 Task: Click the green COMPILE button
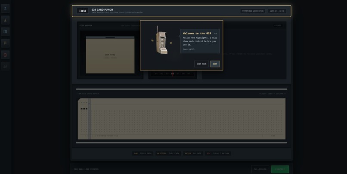[280, 169]
